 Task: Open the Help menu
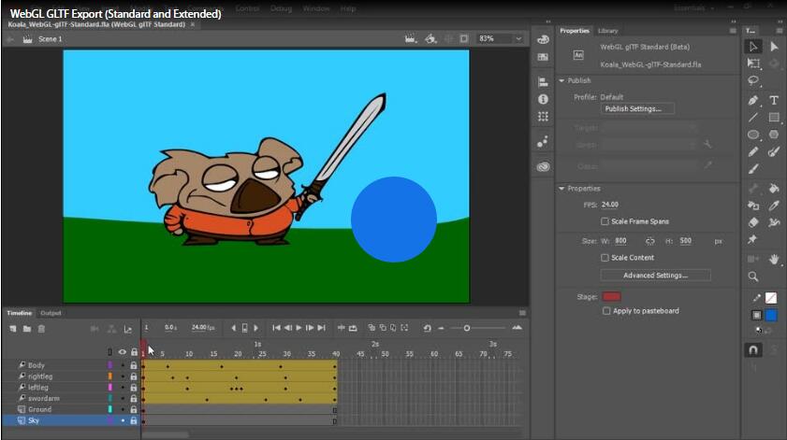click(x=348, y=8)
